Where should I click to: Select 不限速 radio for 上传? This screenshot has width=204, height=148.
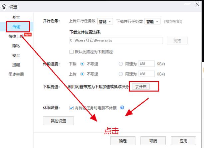[82, 74]
